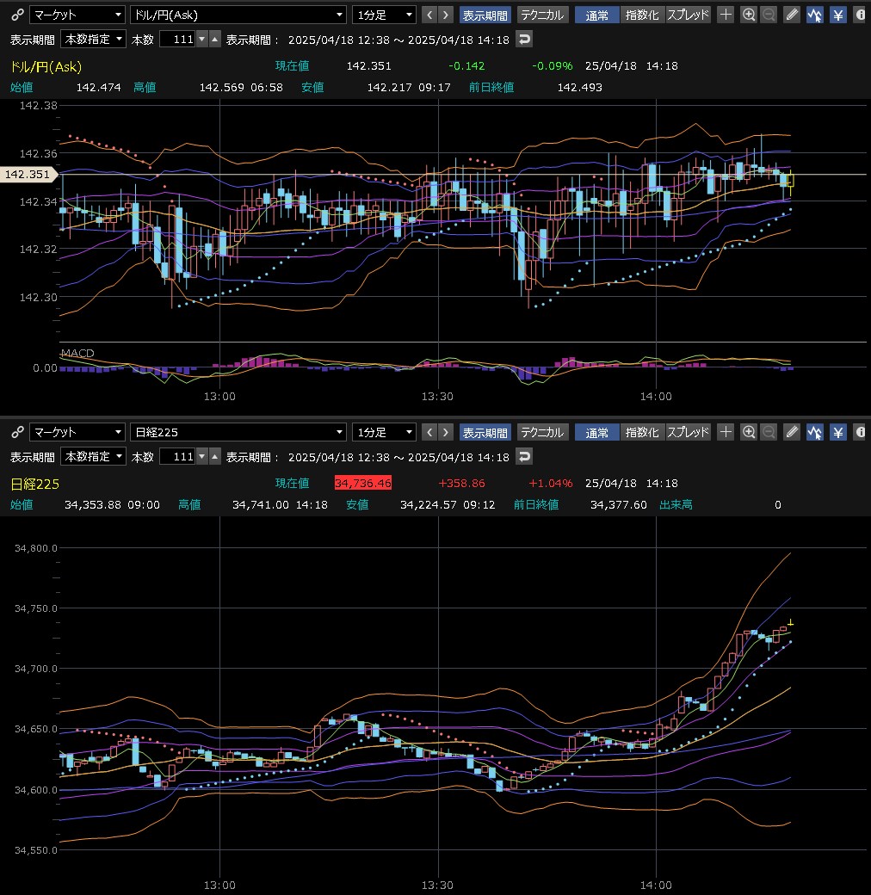871x895 pixels.
Task: Click the 142.351 current value in quote header
Action: click(x=368, y=65)
